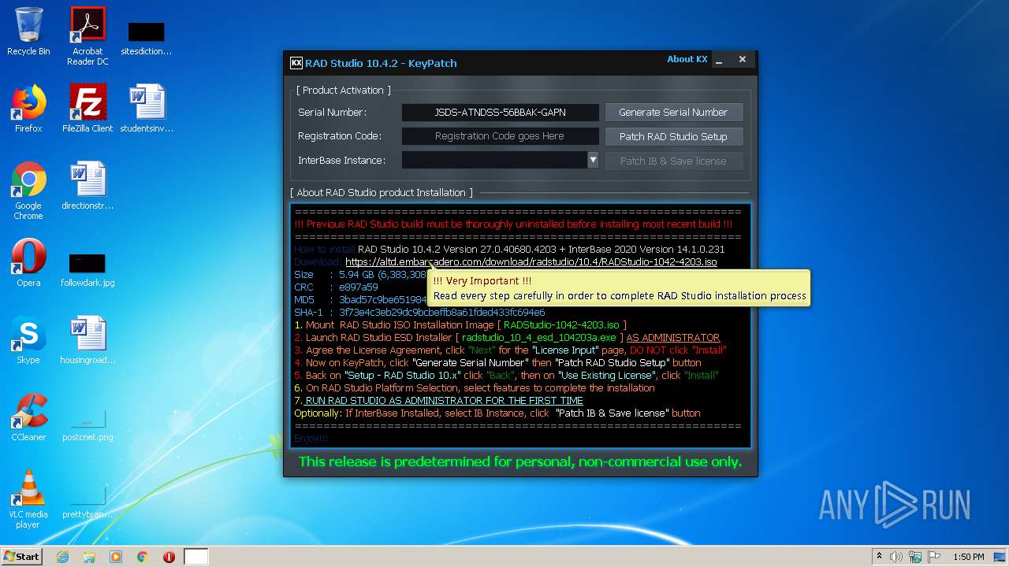The width and height of the screenshot is (1009, 567).
Task: Open FileZilla Client shortcut
Action: pyautogui.click(x=87, y=109)
